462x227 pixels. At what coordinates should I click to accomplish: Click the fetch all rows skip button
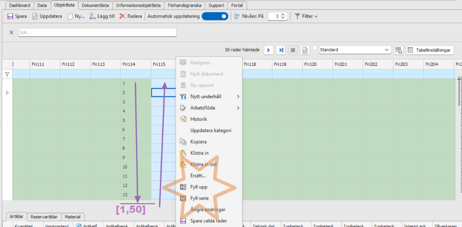click(x=281, y=50)
